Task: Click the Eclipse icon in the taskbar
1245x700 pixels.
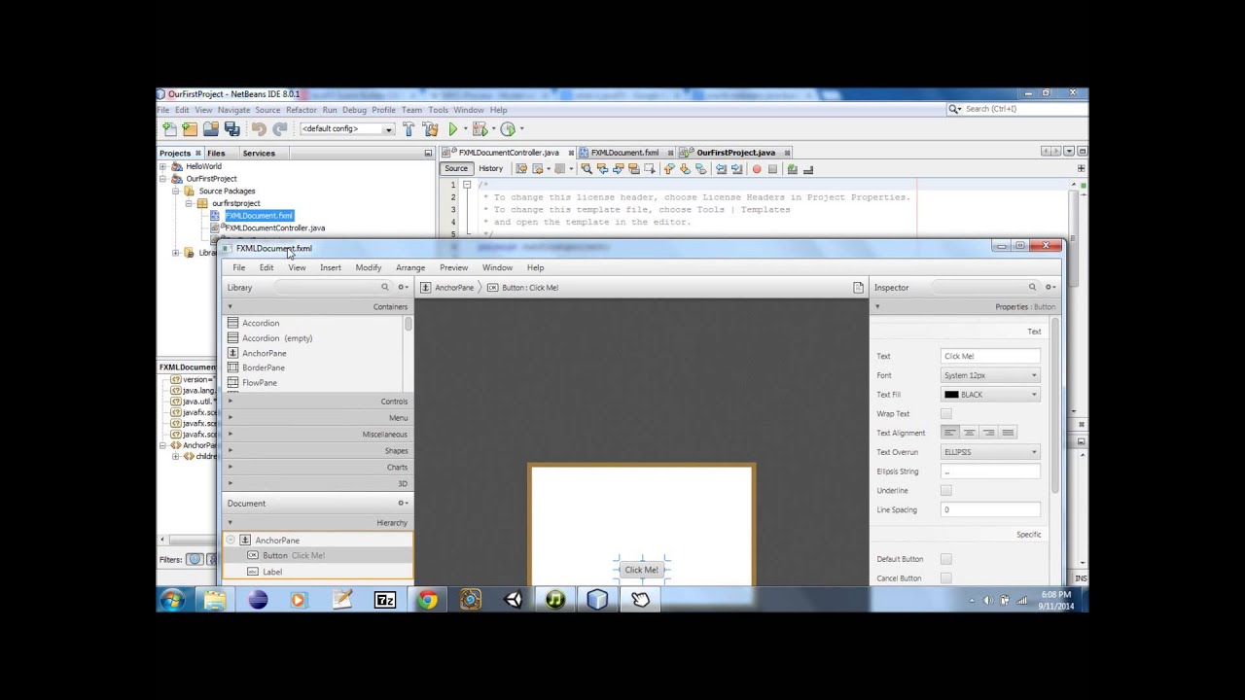Action: [x=258, y=600]
